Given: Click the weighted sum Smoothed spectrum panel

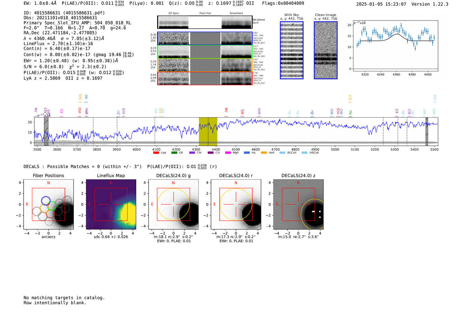Looking at the screenshot, I should (x=237, y=22).
